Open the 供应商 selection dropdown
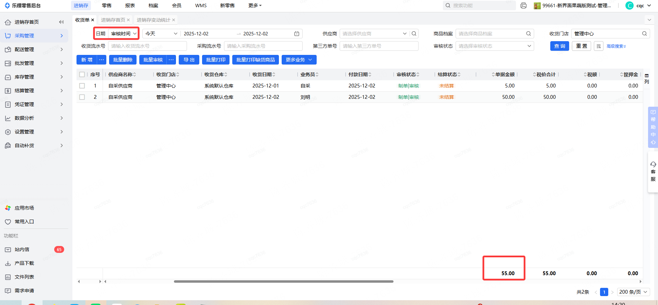This screenshot has height=305, width=658. pyautogui.click(x=374, y=34)
